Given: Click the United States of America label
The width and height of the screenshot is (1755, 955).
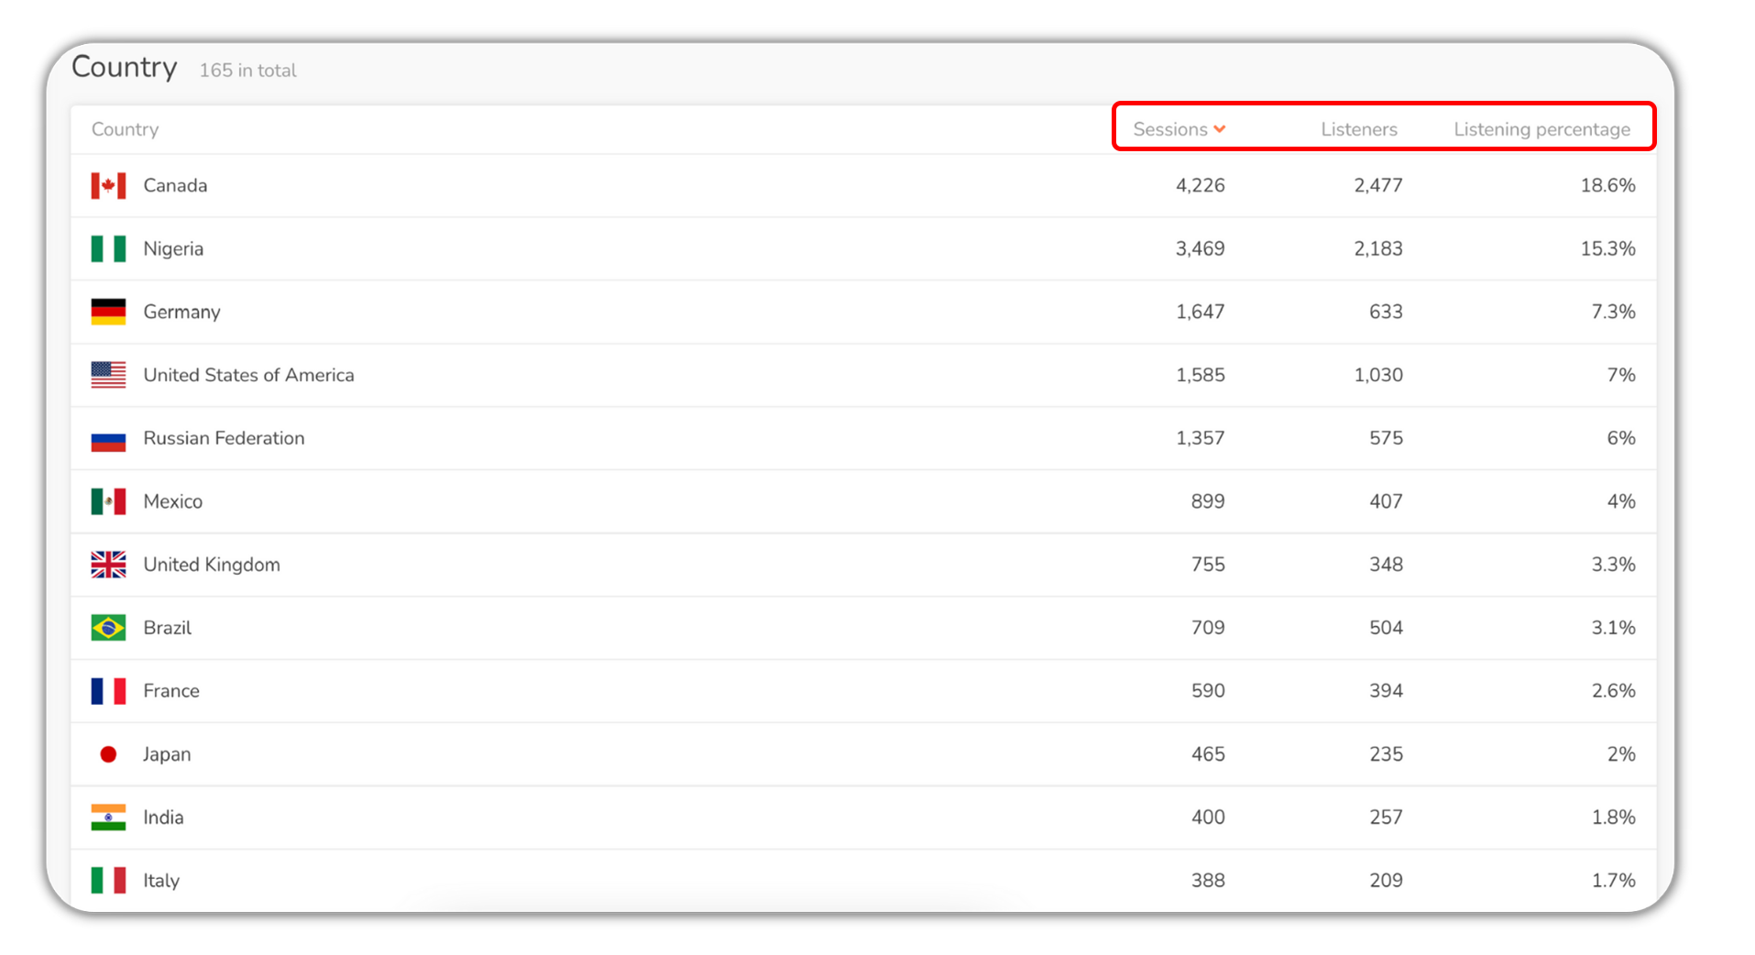Looking at the screenshot, I should (x=248, y=375).
